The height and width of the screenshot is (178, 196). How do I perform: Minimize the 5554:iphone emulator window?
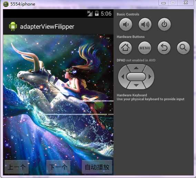pyautogui.click(x=164, y=3)
